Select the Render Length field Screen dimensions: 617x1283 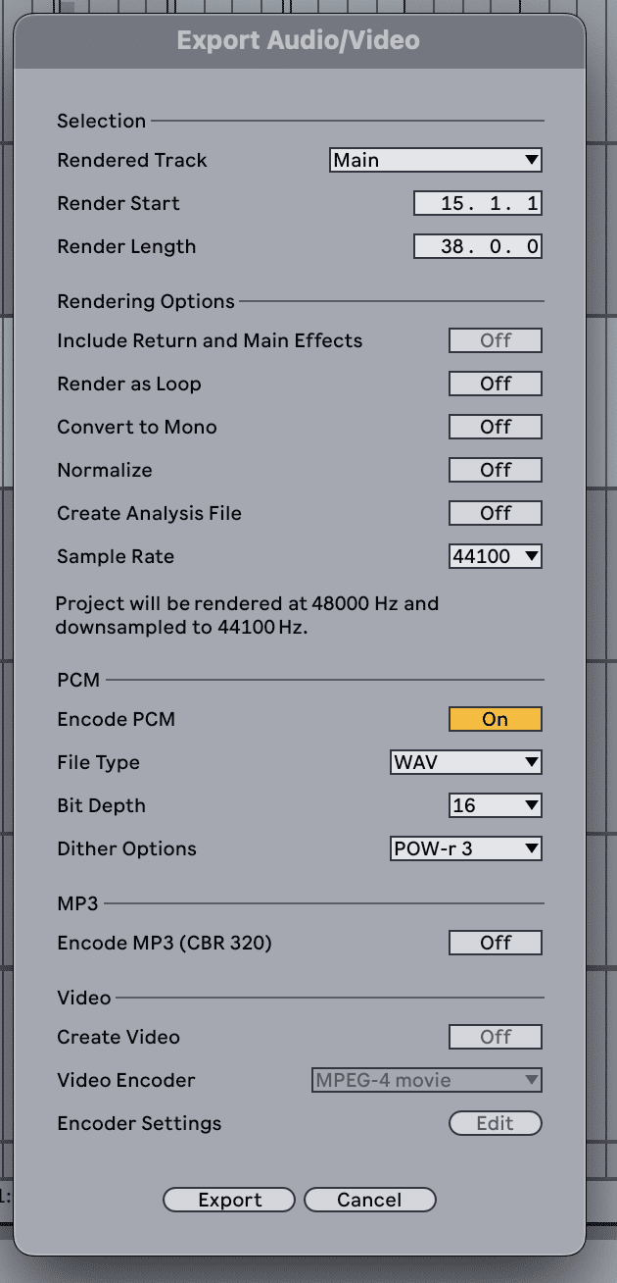click(x=478, y=246)
